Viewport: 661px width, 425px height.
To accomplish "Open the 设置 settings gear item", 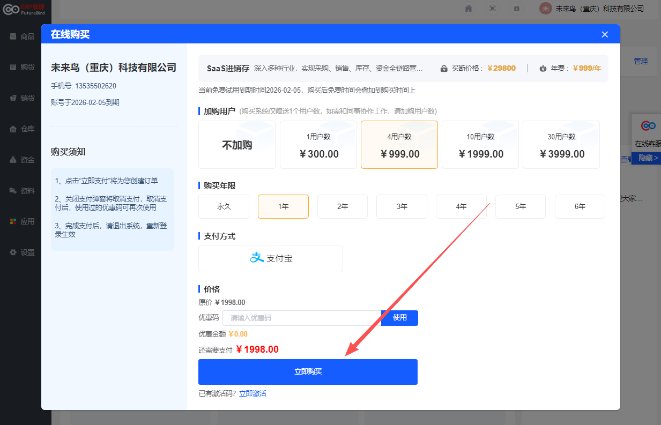I will coord(21,252).
